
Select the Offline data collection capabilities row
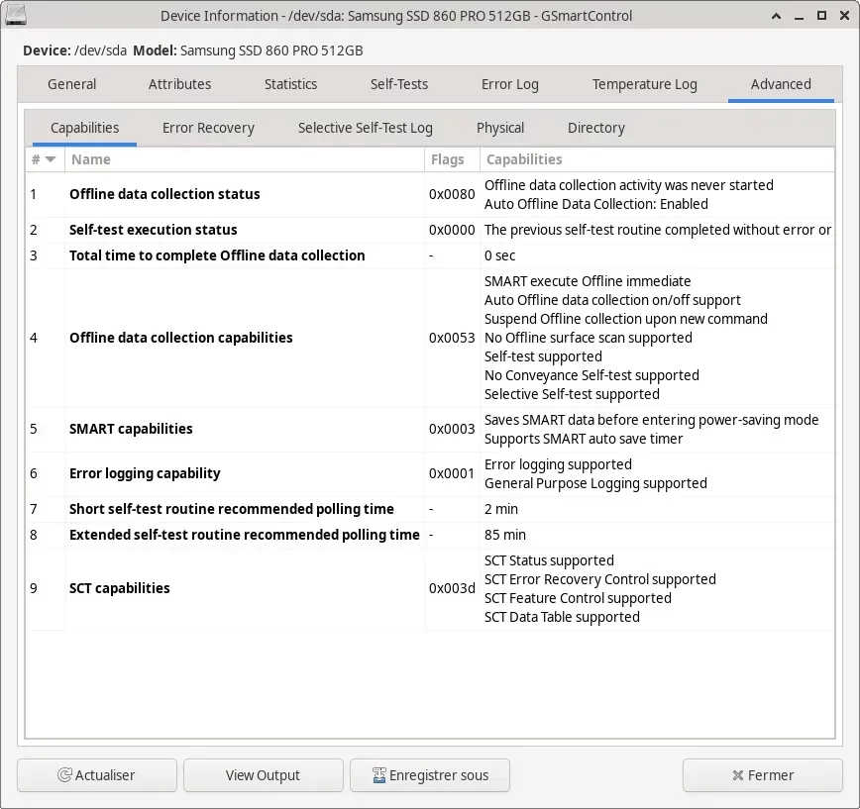tap(430, 338)
